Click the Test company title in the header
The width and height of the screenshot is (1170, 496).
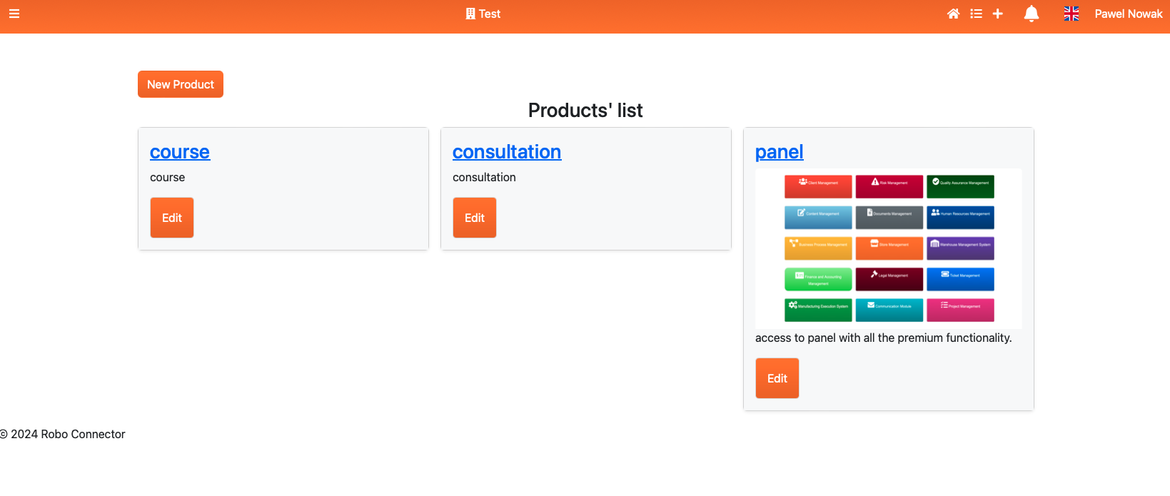coord(483,14)
